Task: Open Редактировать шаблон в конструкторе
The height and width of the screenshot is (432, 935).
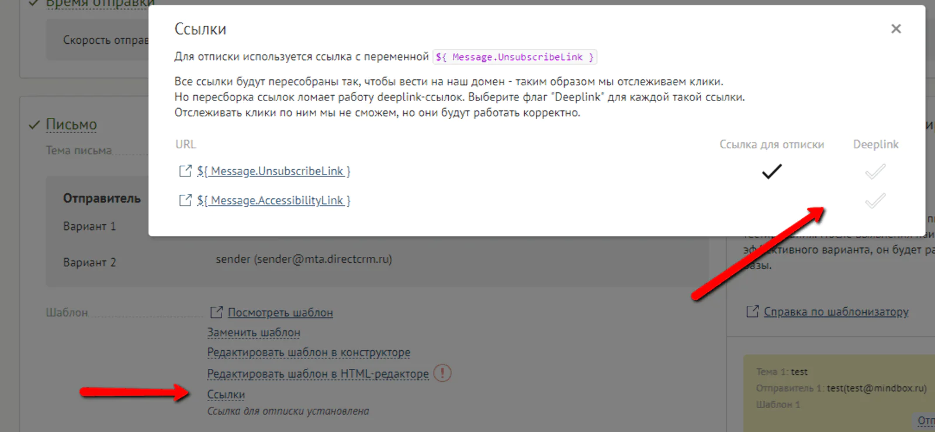Action: pos(309,352)
